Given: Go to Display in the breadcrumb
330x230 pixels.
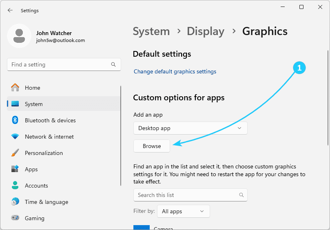Looking at the screenshot, I should point(206,31).
